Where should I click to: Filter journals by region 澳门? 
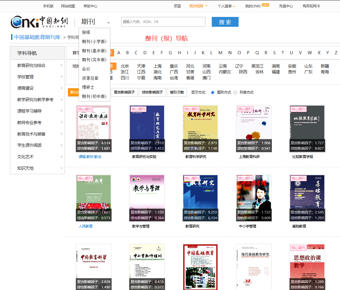tap(206, 78)
